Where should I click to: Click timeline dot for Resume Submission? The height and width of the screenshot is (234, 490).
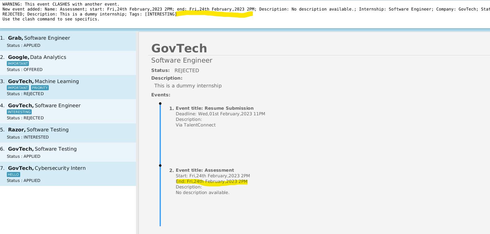point(160,104)
